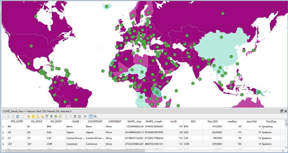Refresh the attribute table

click(x=18, y=116)
